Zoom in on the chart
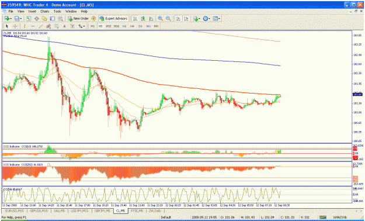 [x=160, y=19]
